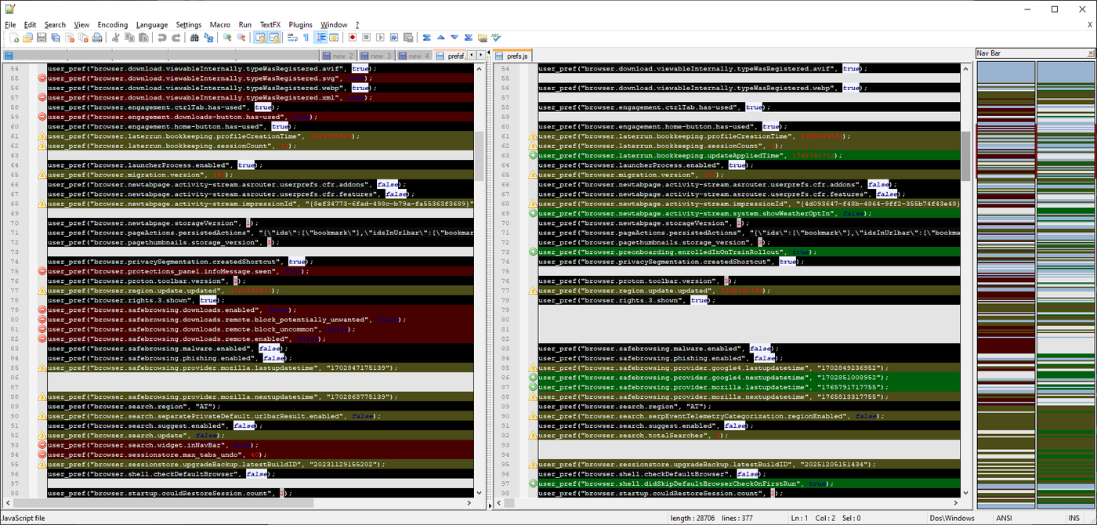The height and width of the screenshot is (525, 1097).
Task: Switch to the new 4 tab
Action: click(415, 56)
